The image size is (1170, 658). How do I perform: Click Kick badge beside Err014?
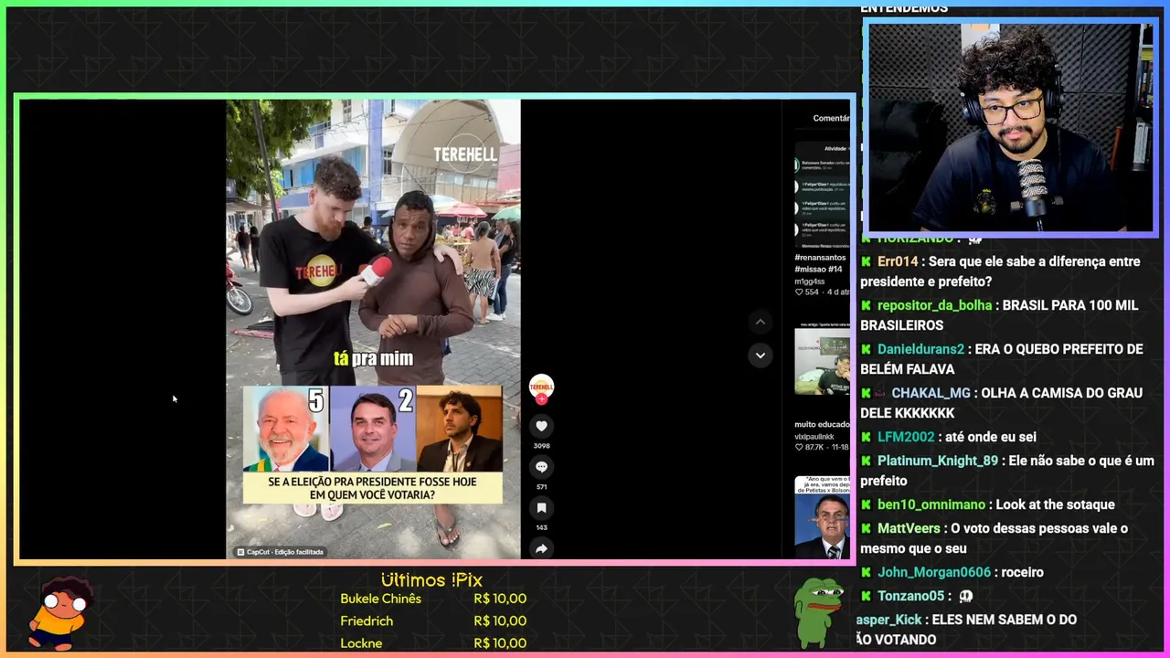pyautogui.click(x=866, y=261)
